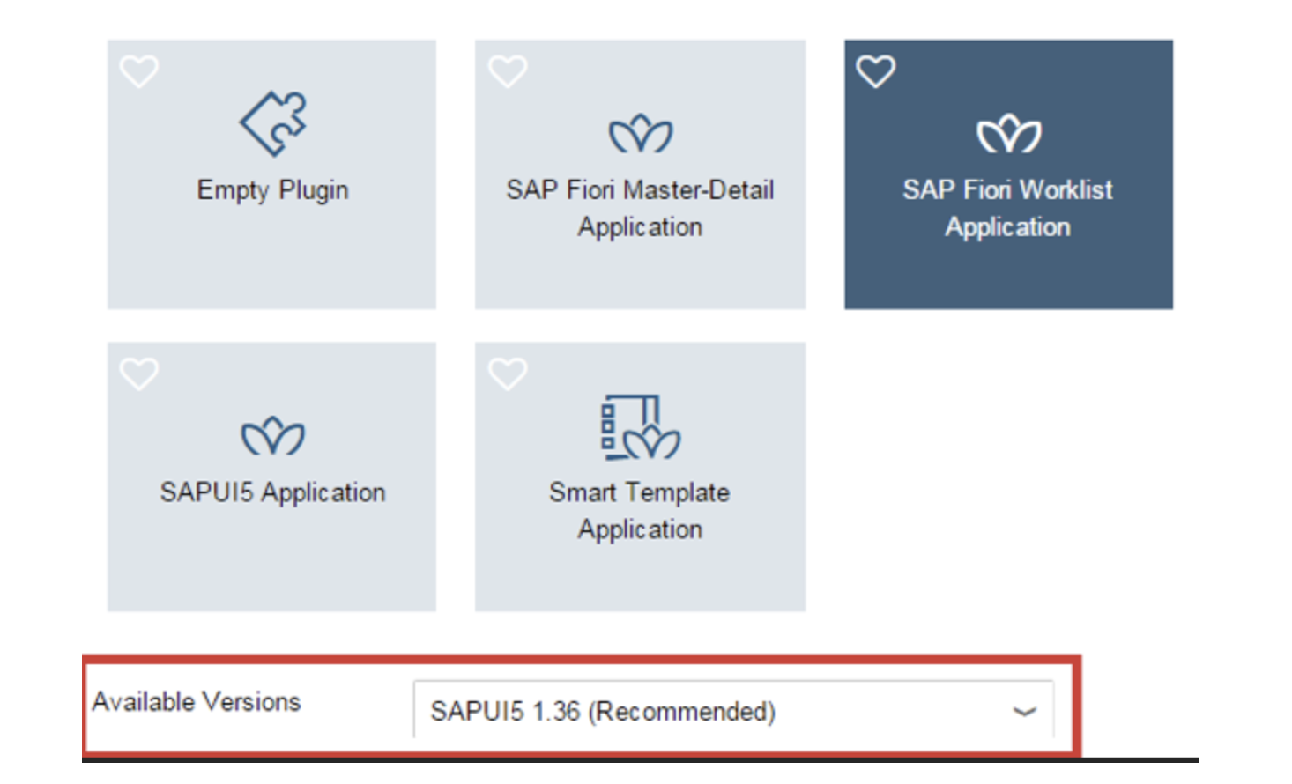Click the Smart Template list-lotus icon
The height and width of the screenshot is (784, 1292).
point(641,427)
